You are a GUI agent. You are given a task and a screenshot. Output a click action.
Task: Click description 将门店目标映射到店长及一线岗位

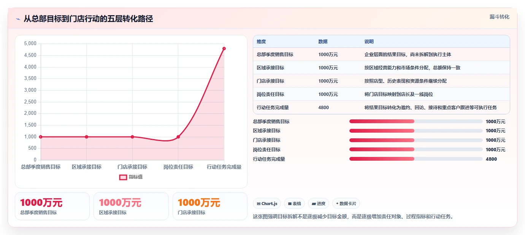[x=398, y=94]
